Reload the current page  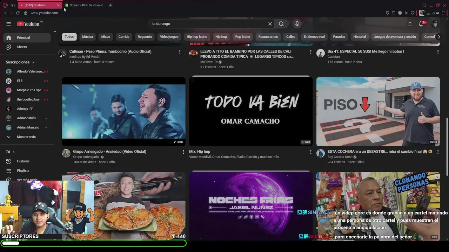click(x=18, y=13)
